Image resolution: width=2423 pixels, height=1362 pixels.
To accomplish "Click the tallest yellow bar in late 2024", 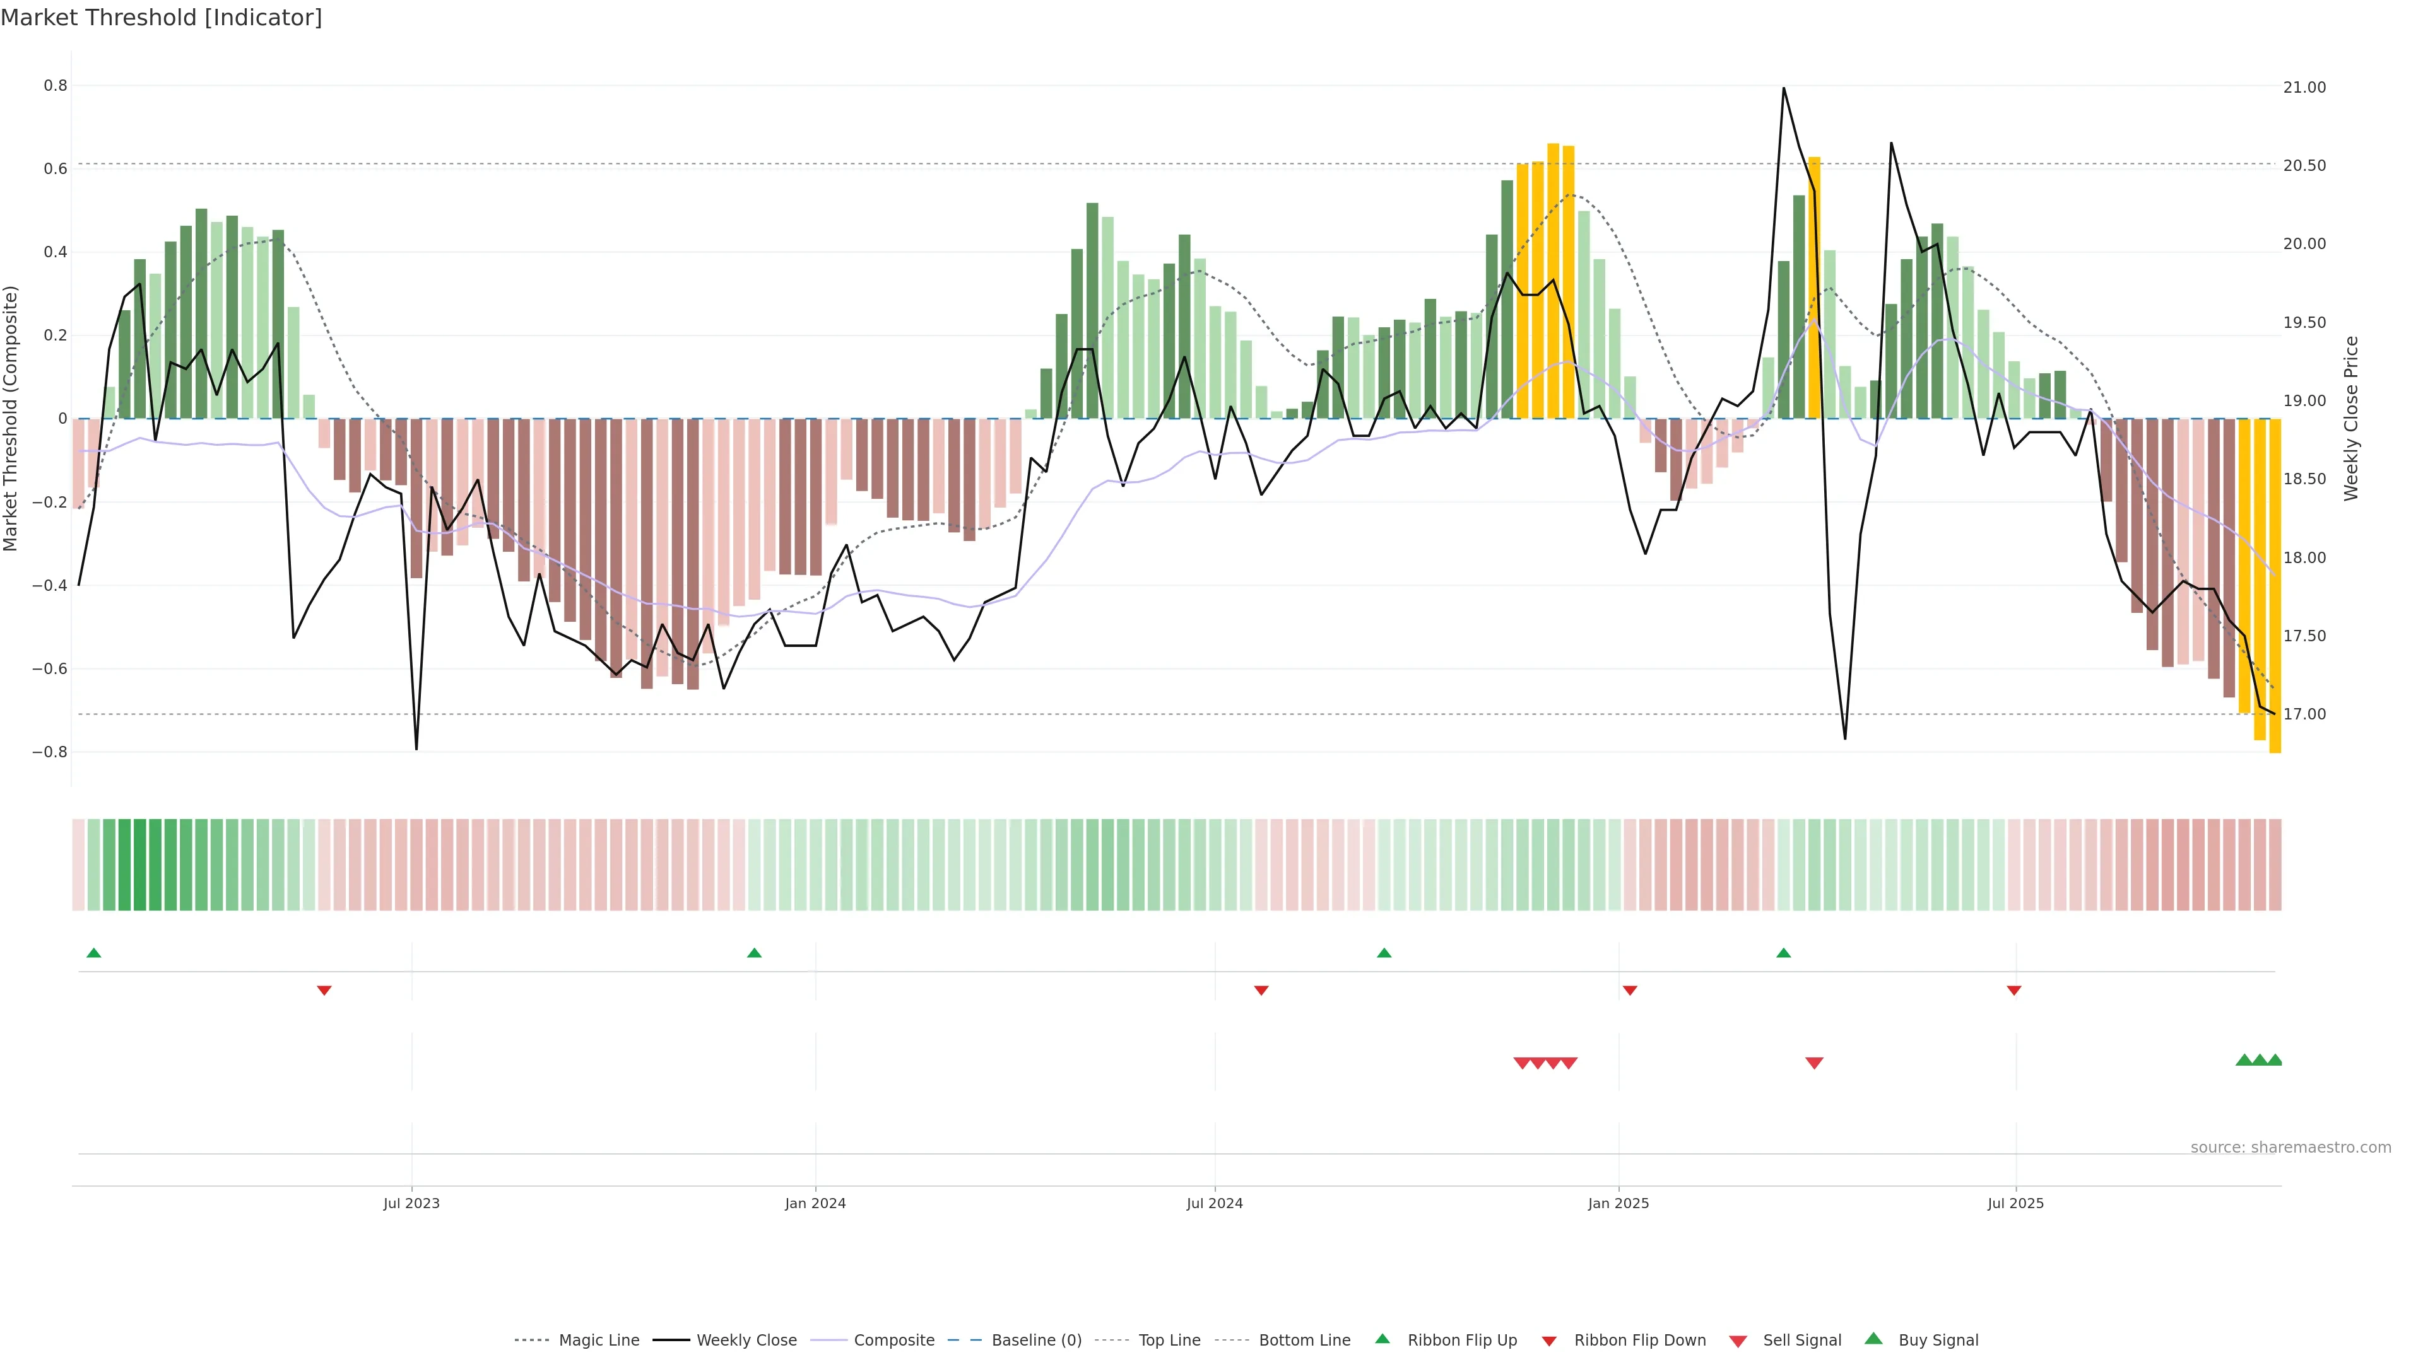I will point(1553,282).
